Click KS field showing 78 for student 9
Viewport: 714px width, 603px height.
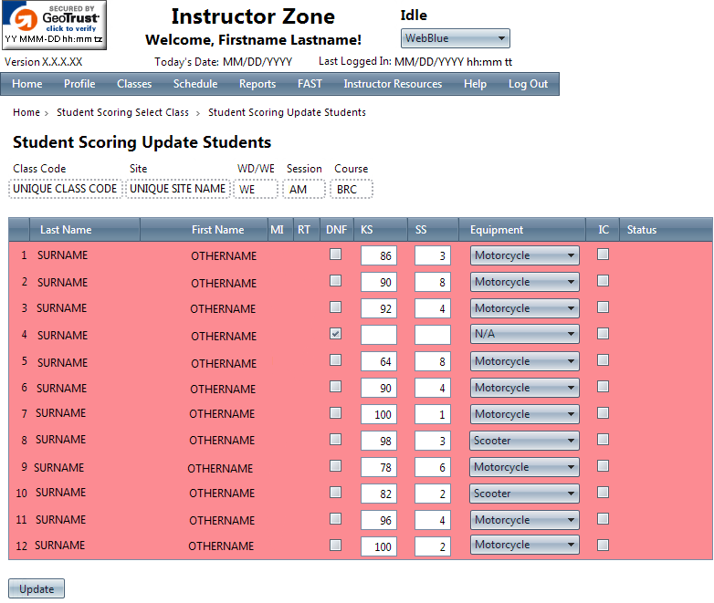click(x=379, y=467)
